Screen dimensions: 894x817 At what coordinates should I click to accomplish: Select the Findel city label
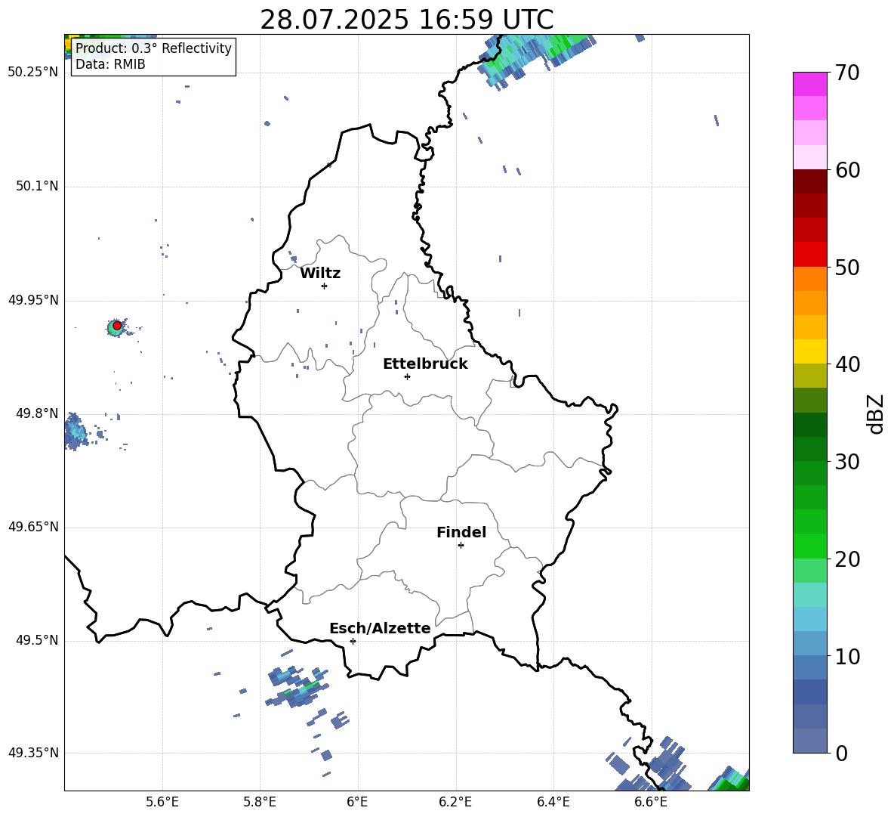[461, 533]
